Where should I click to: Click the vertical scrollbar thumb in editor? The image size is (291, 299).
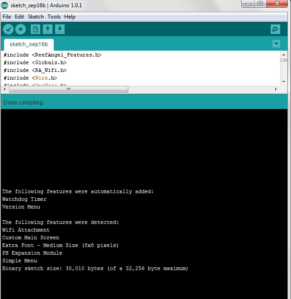coord(284,60)
